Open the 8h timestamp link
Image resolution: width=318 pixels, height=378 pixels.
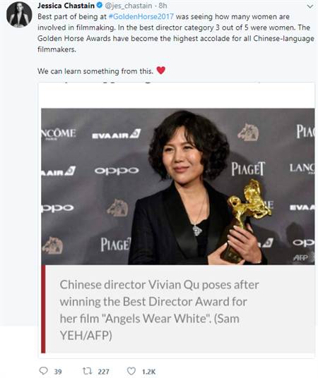163,6
